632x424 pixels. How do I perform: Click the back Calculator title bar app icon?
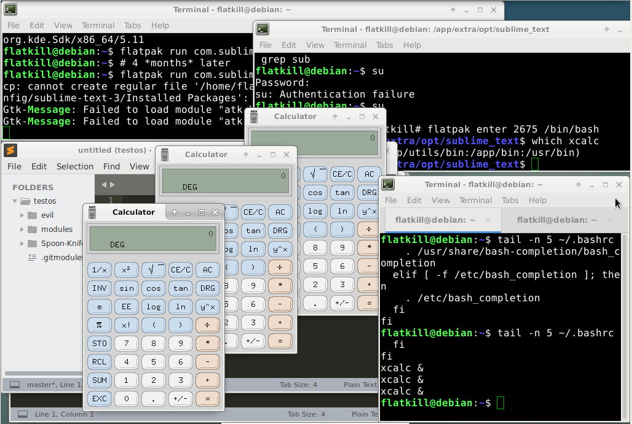(253, 117)
